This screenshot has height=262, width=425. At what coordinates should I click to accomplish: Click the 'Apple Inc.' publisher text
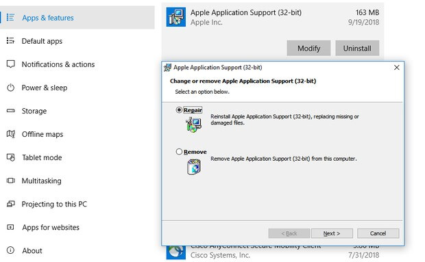206,22
